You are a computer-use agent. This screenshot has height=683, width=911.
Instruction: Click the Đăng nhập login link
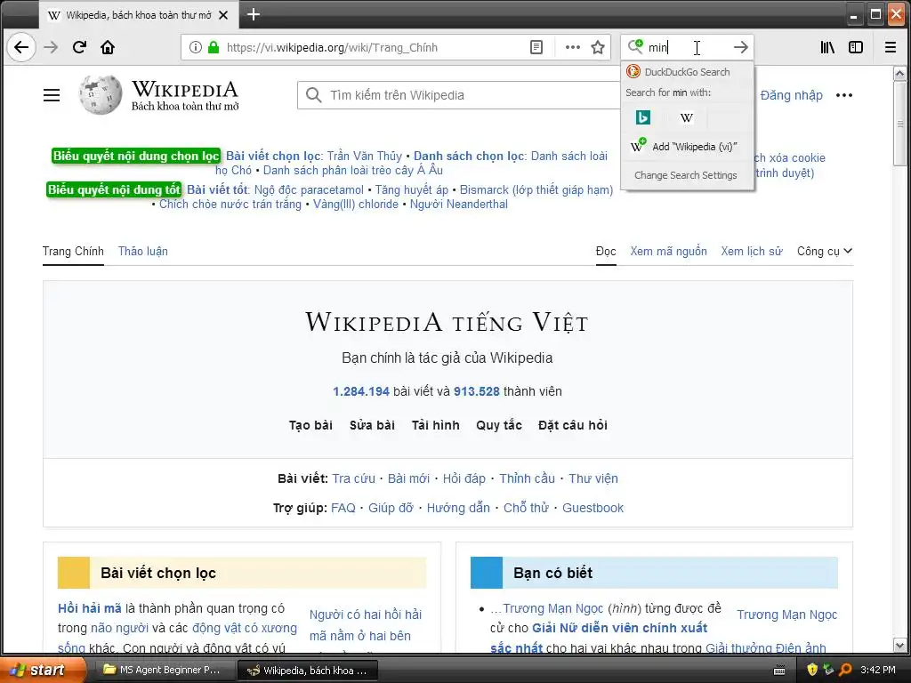tap(791, 95)
